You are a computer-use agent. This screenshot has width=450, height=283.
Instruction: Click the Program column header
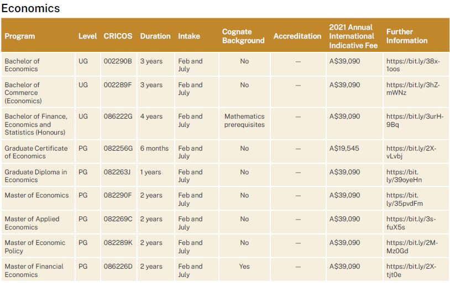20,36
